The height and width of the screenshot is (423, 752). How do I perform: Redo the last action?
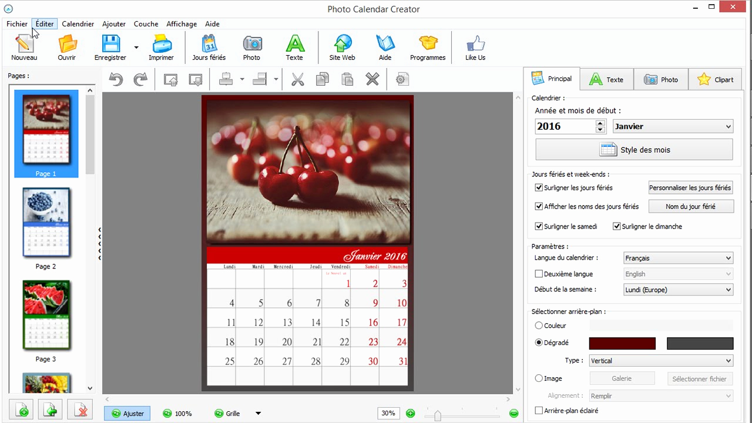click(x=140, y=79)
